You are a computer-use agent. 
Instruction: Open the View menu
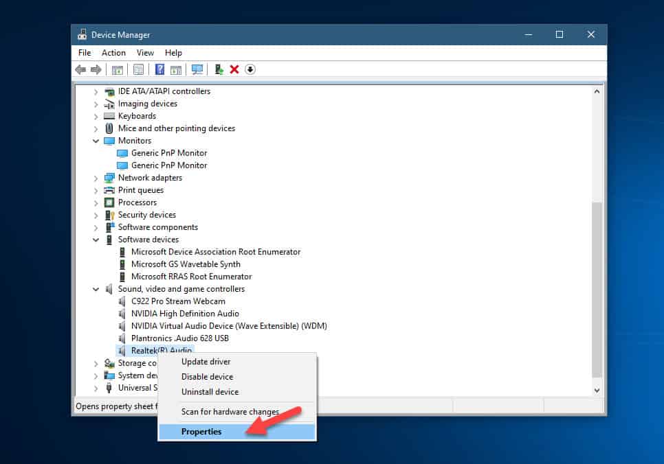click(145, 53)
